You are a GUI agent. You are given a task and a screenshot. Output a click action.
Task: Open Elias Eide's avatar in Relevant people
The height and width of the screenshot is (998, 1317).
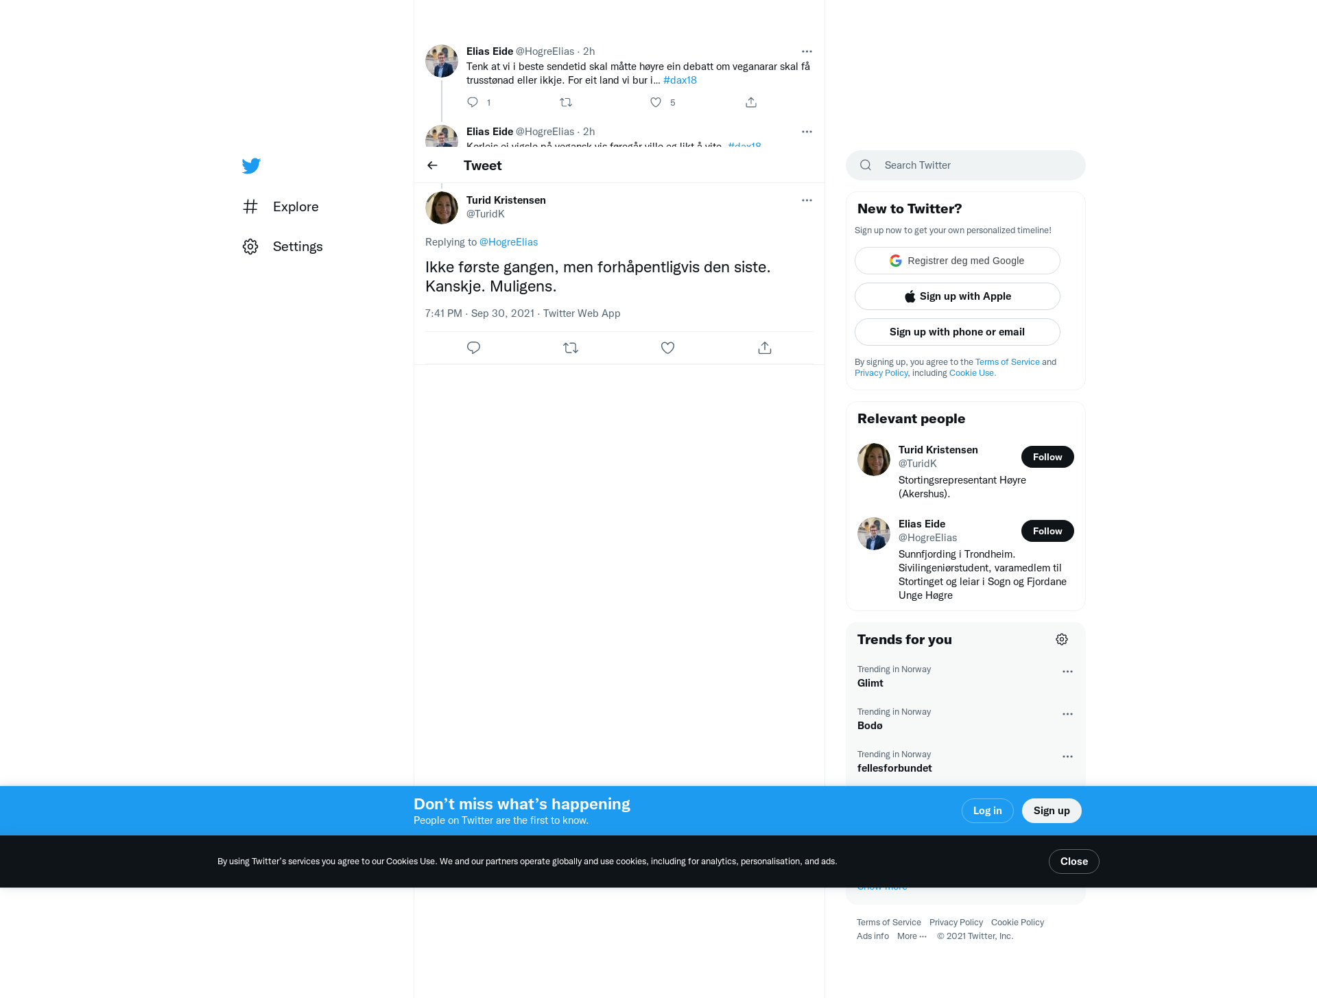coord(874,534)
